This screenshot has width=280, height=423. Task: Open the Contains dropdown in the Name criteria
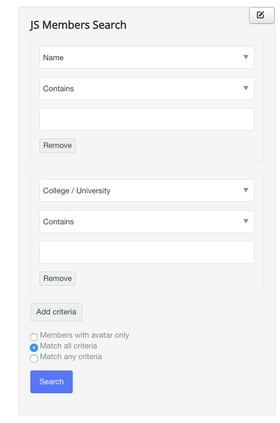coord(147,88)
